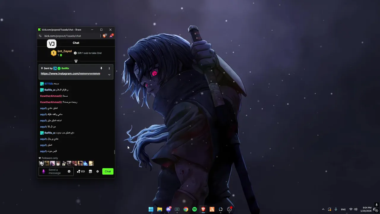Click the white channel logo above chat

pos(52,44)
